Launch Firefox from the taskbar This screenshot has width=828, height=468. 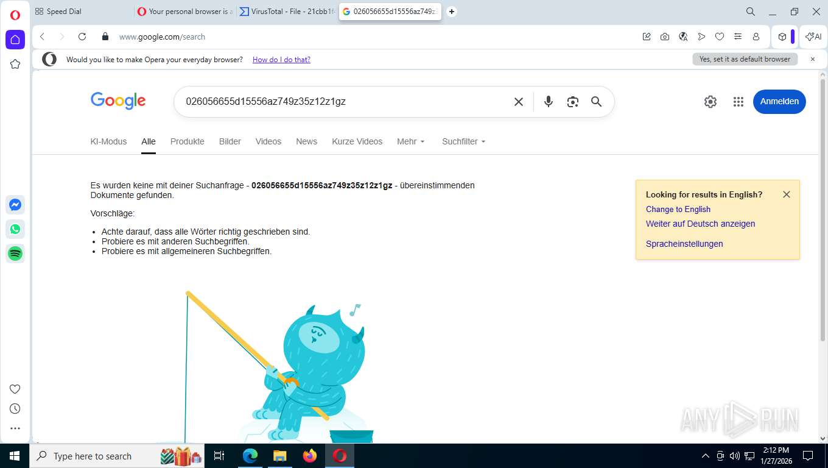[x=310, y=456]
